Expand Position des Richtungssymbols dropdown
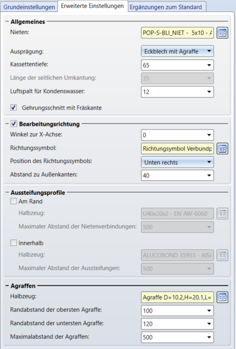Viewport: 236px width, 349px height. [177, 162]
